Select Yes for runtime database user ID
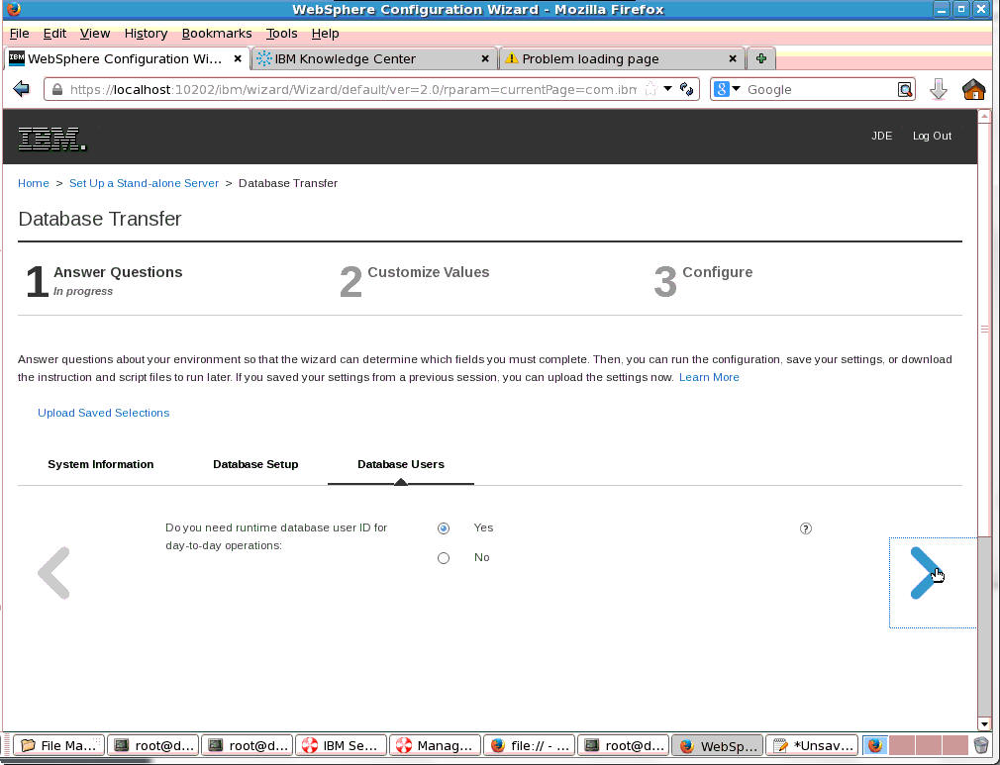Screen dimensions: 1000x765 (444, 527)
